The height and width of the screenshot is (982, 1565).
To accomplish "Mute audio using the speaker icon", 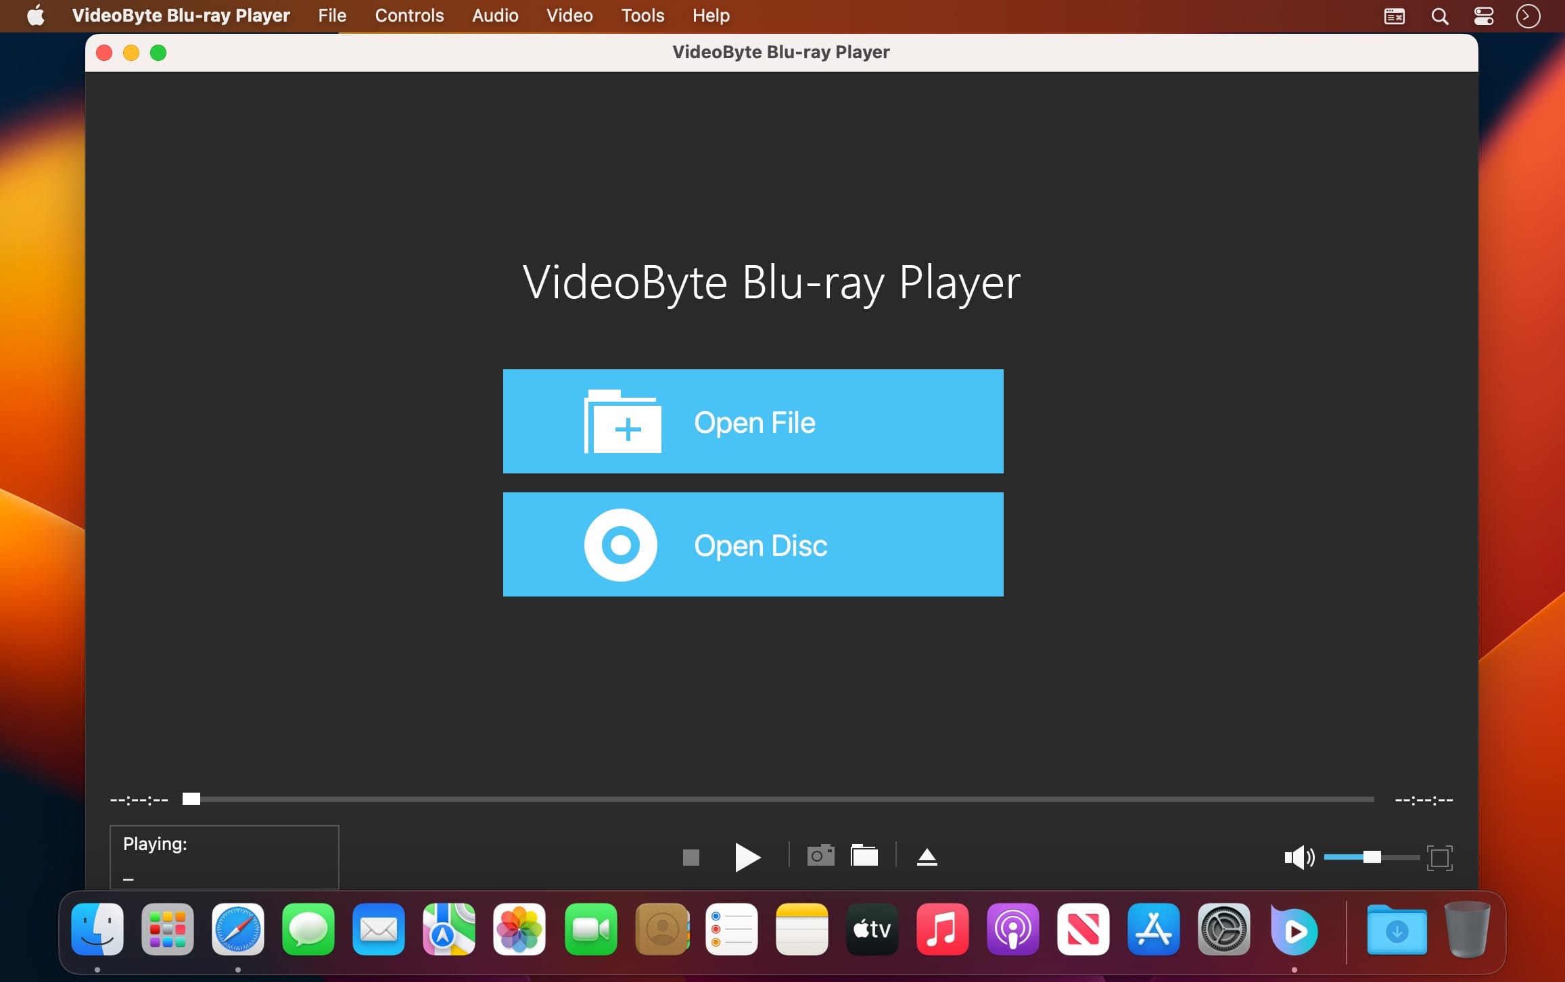I will (1298, 858).
